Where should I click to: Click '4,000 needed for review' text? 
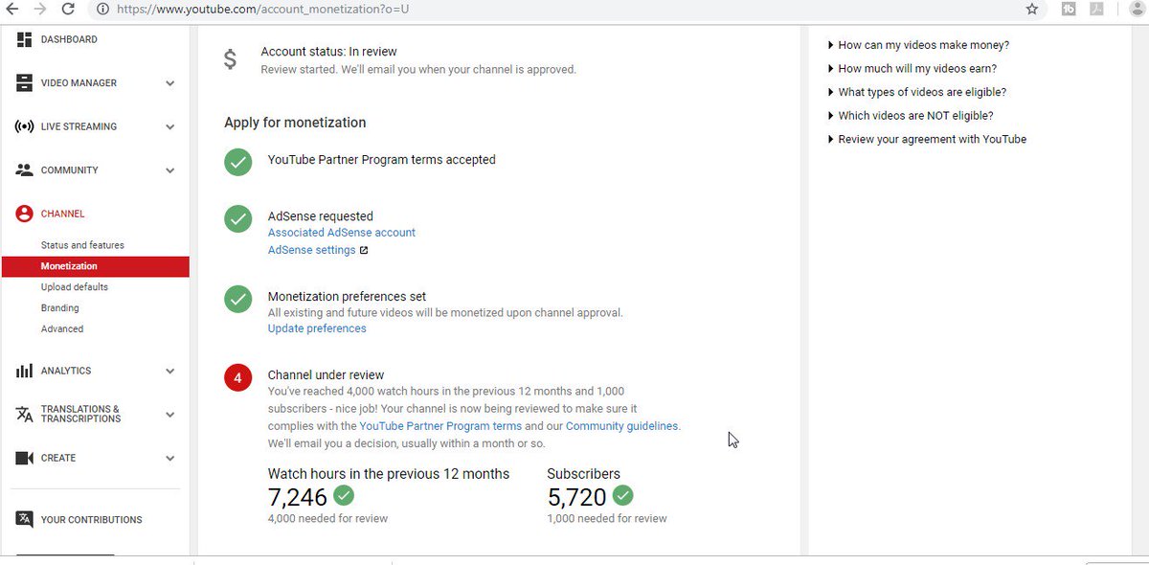[x=327, y=518]
